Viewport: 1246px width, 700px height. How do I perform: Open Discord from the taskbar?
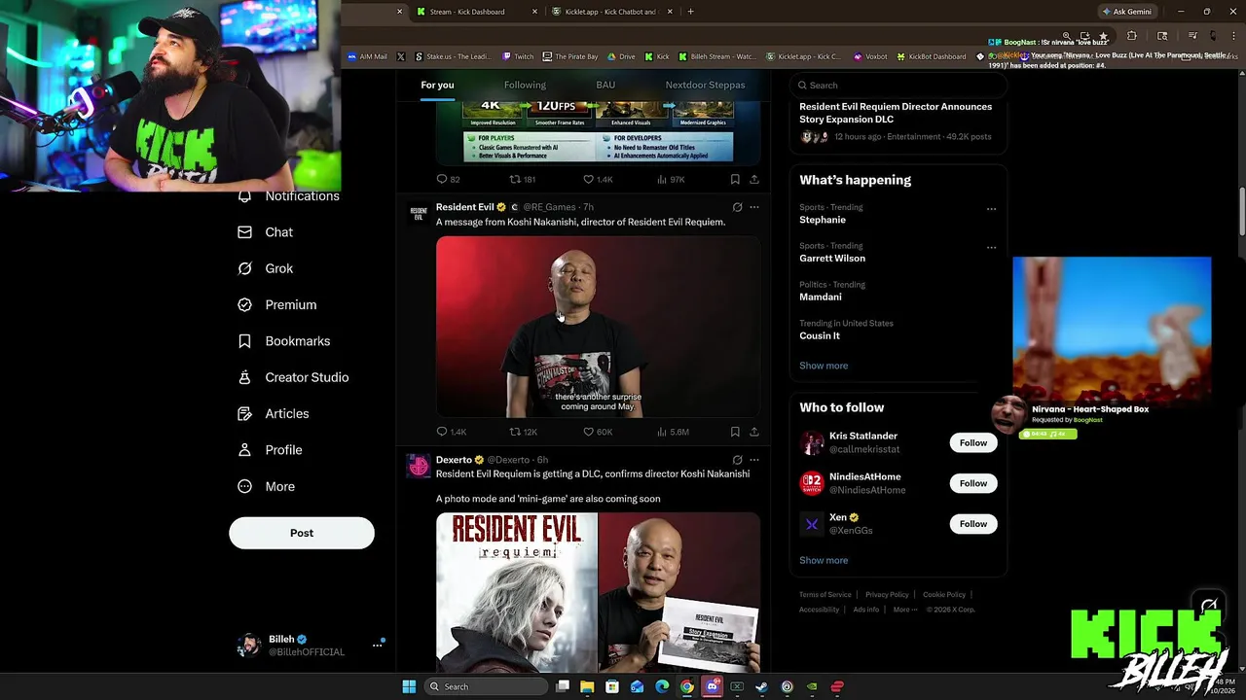click(712, 686)
